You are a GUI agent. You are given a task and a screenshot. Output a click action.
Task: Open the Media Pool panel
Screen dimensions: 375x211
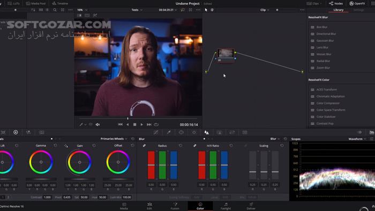(36, 3)
